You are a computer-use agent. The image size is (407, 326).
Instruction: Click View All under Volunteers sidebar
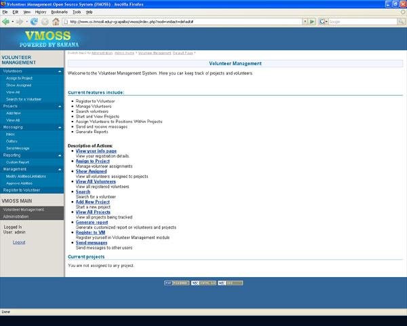(13, 92)
